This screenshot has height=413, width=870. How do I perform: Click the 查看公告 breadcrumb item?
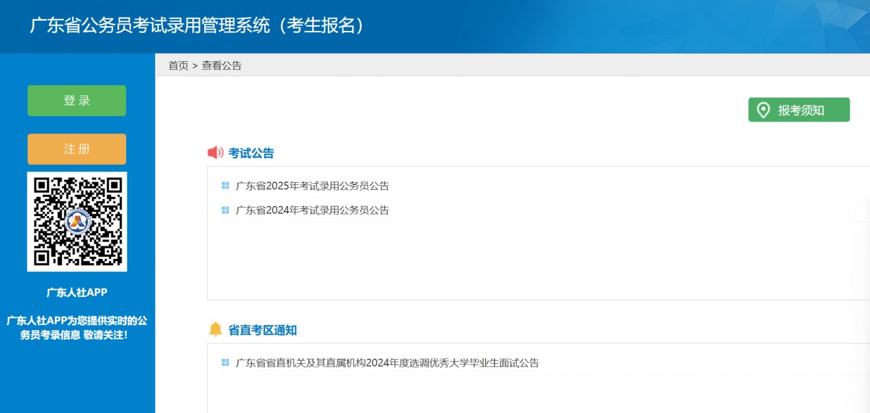(x=222, y=65)
